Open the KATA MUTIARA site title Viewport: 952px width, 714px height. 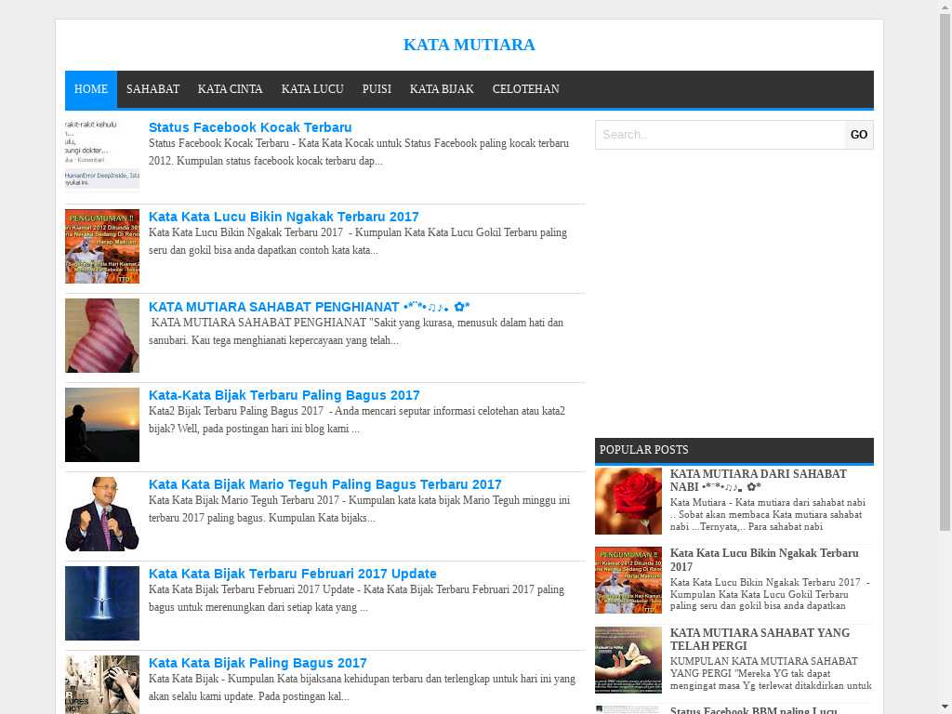pos(469,45)
